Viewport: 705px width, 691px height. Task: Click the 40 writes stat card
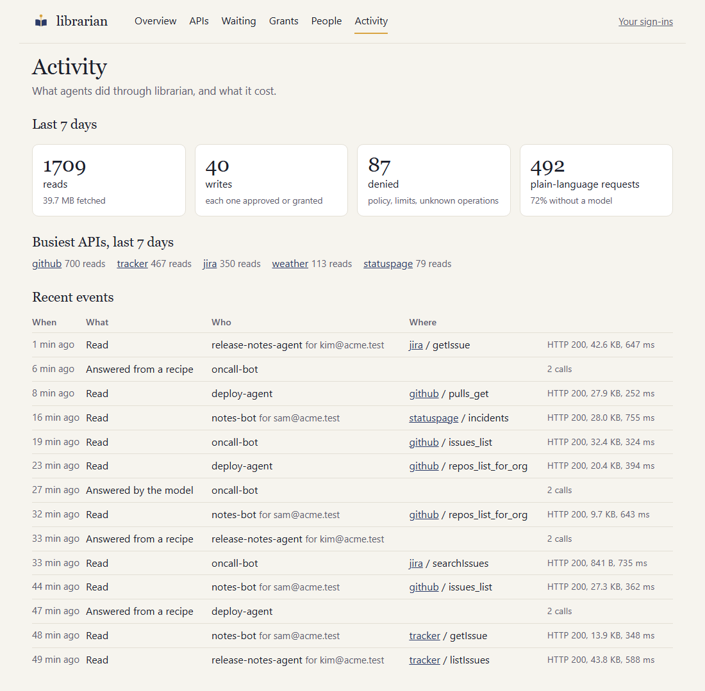tap(271, 180)
